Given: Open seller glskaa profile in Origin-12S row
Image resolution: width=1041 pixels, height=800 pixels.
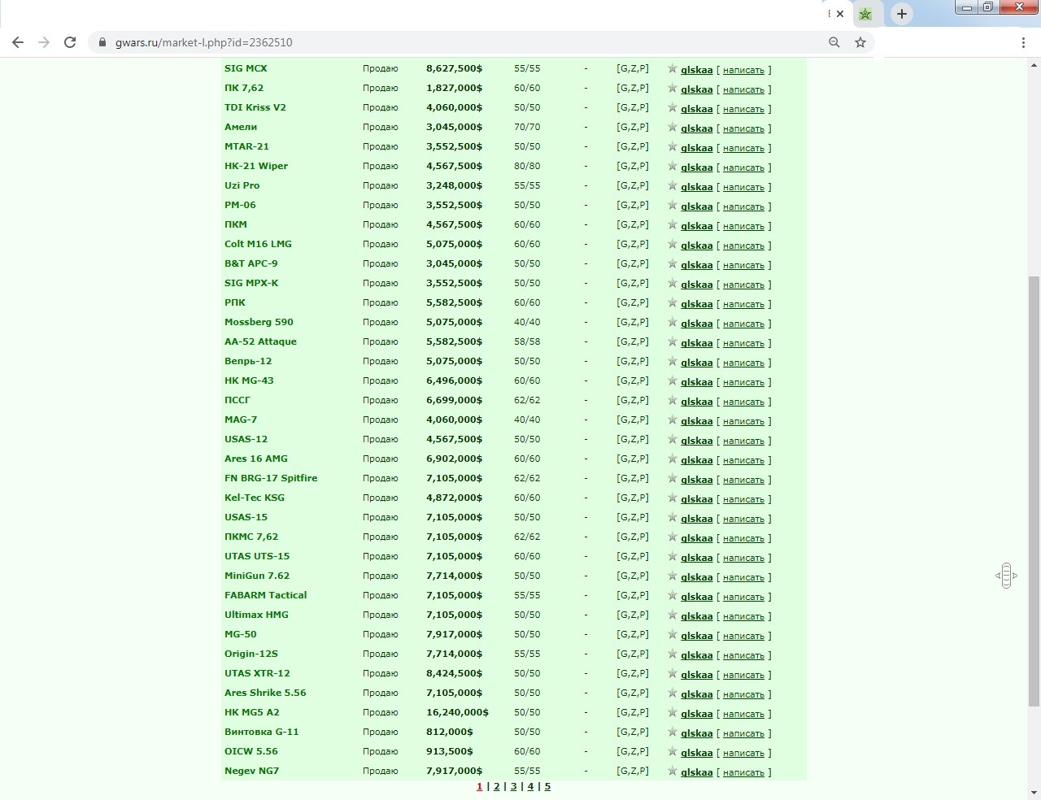Looking at the screenshot, I should 696,655.
